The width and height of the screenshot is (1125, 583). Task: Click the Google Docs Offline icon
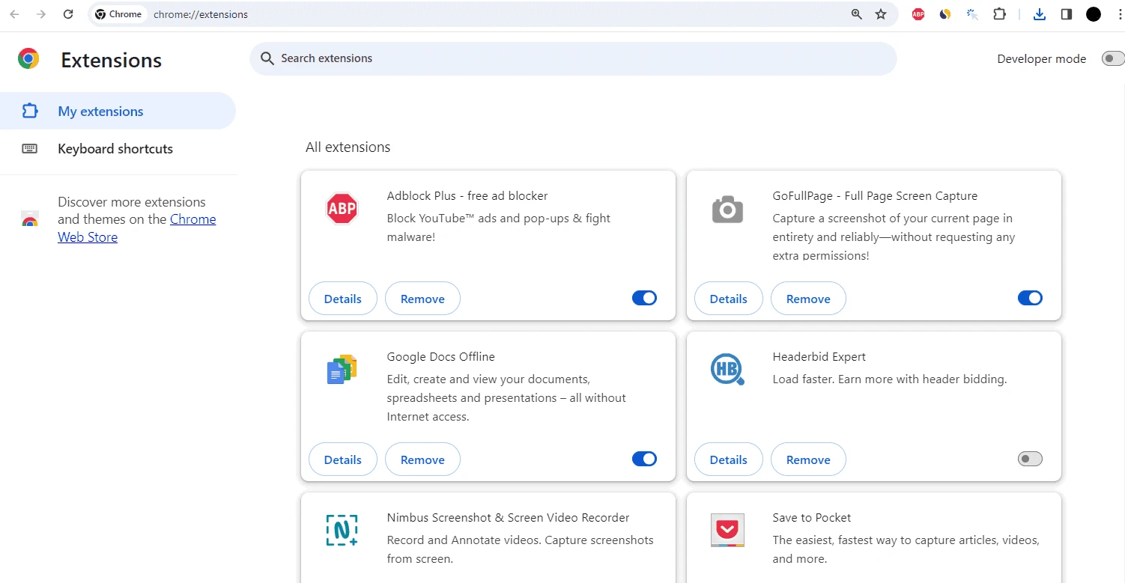[342, 370]
